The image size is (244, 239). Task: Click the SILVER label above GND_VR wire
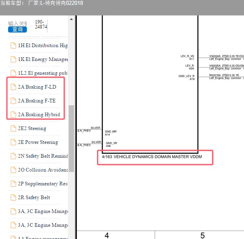[x=96, y=142]
